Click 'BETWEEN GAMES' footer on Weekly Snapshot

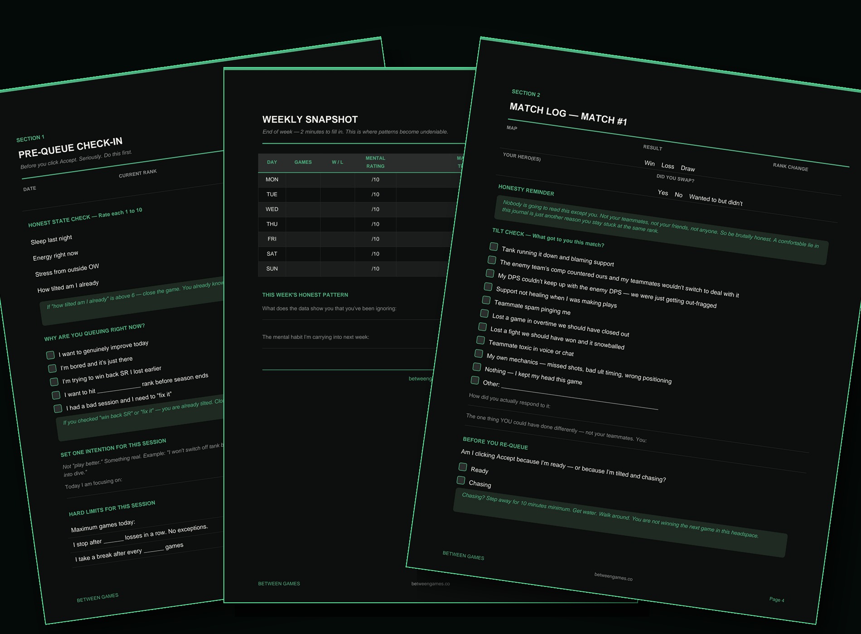(279, 584)
